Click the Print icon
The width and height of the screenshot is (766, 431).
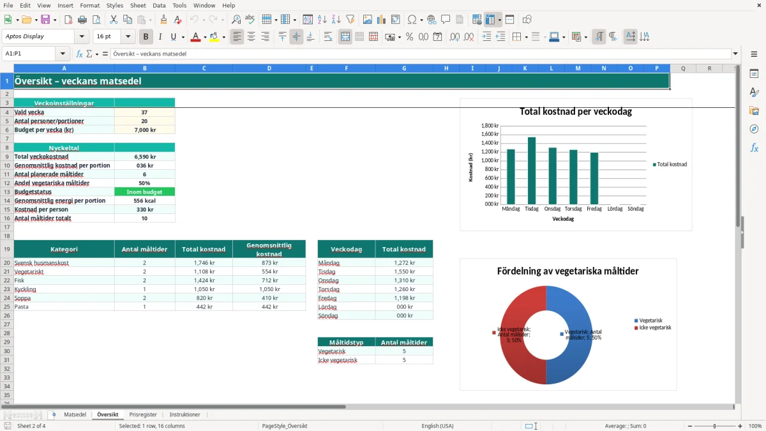point(82,20)
